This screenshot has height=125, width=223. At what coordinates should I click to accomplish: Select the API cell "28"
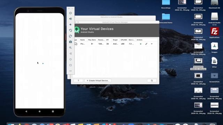point(108,44)
